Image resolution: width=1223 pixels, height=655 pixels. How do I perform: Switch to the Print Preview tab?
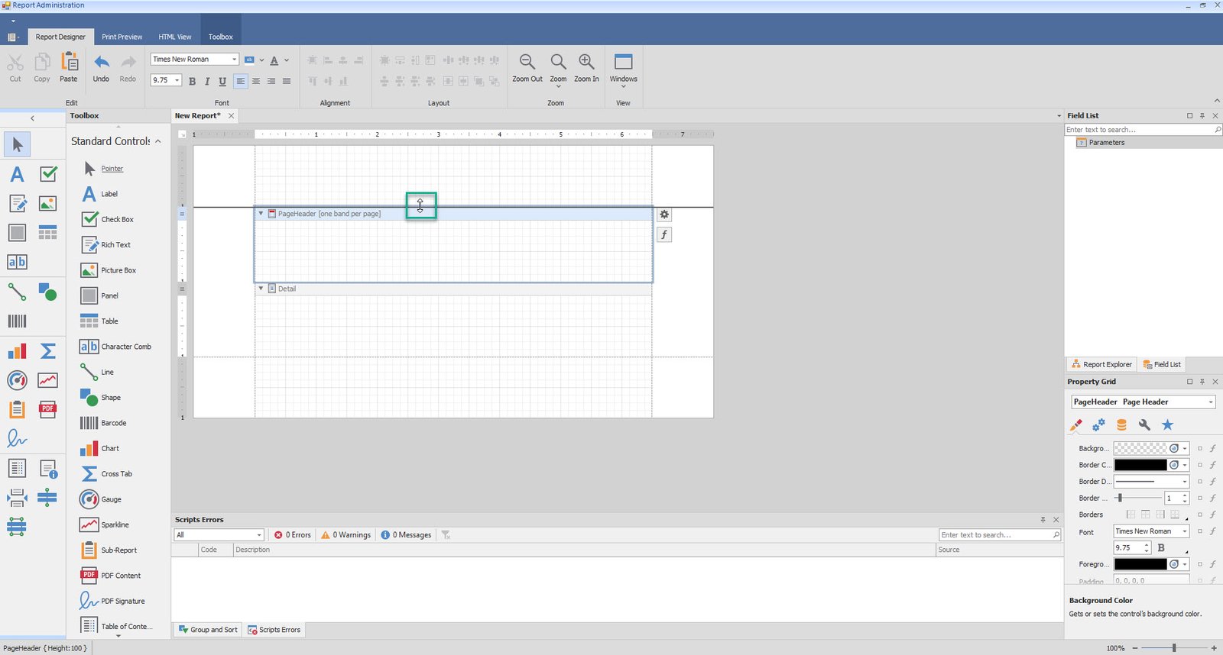click(122, 37)
